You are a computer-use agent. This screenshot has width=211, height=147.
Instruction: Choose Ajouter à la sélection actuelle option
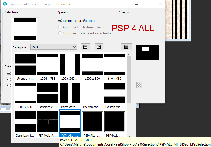[60, 27]
